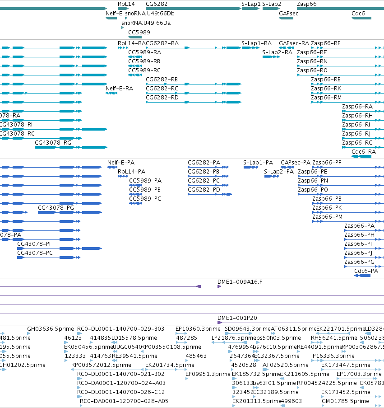Click the CG6282-RC transcript label

[162, 89]
